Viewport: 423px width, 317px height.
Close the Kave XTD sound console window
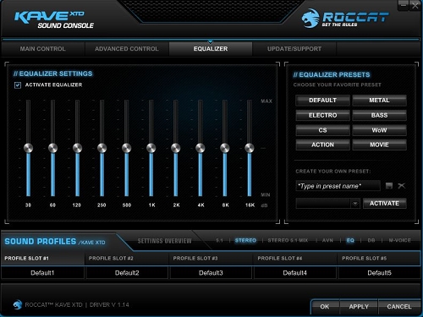pyautogui.click(x=415, y=5)
